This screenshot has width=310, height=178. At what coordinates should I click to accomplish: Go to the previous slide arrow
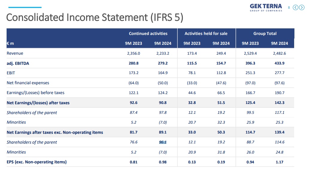[x=295, y=7]
